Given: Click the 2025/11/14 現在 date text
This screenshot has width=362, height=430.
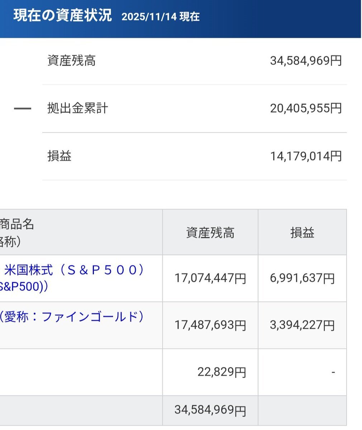Looking at the screenshot, I should 161,17.
